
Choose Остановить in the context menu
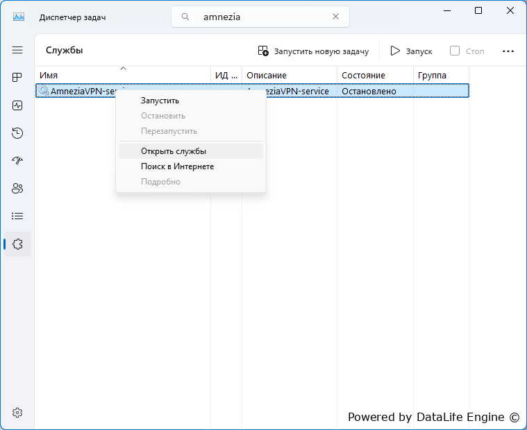[191, 116]
